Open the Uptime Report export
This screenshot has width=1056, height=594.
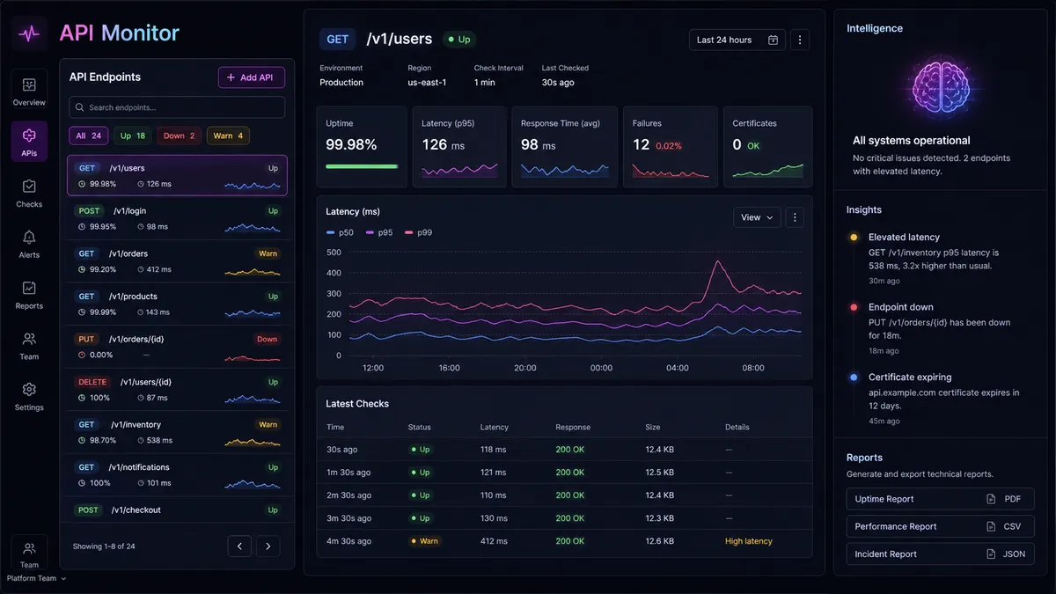(x=940, y=499)
